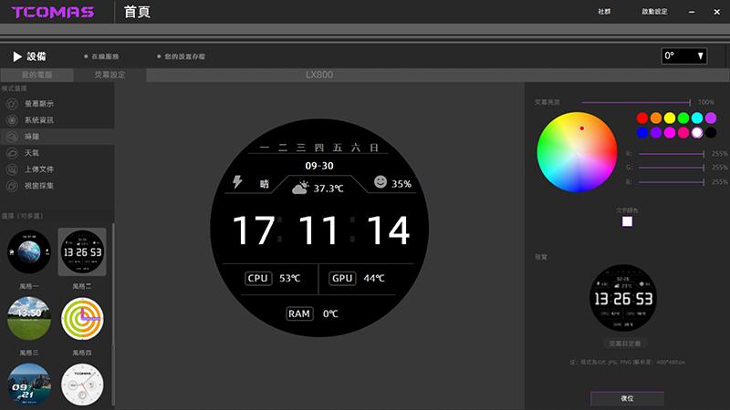Click the 時鐘 clock mode icon
Viewport: 730px width, 410px height.
(x=12, y=137)
